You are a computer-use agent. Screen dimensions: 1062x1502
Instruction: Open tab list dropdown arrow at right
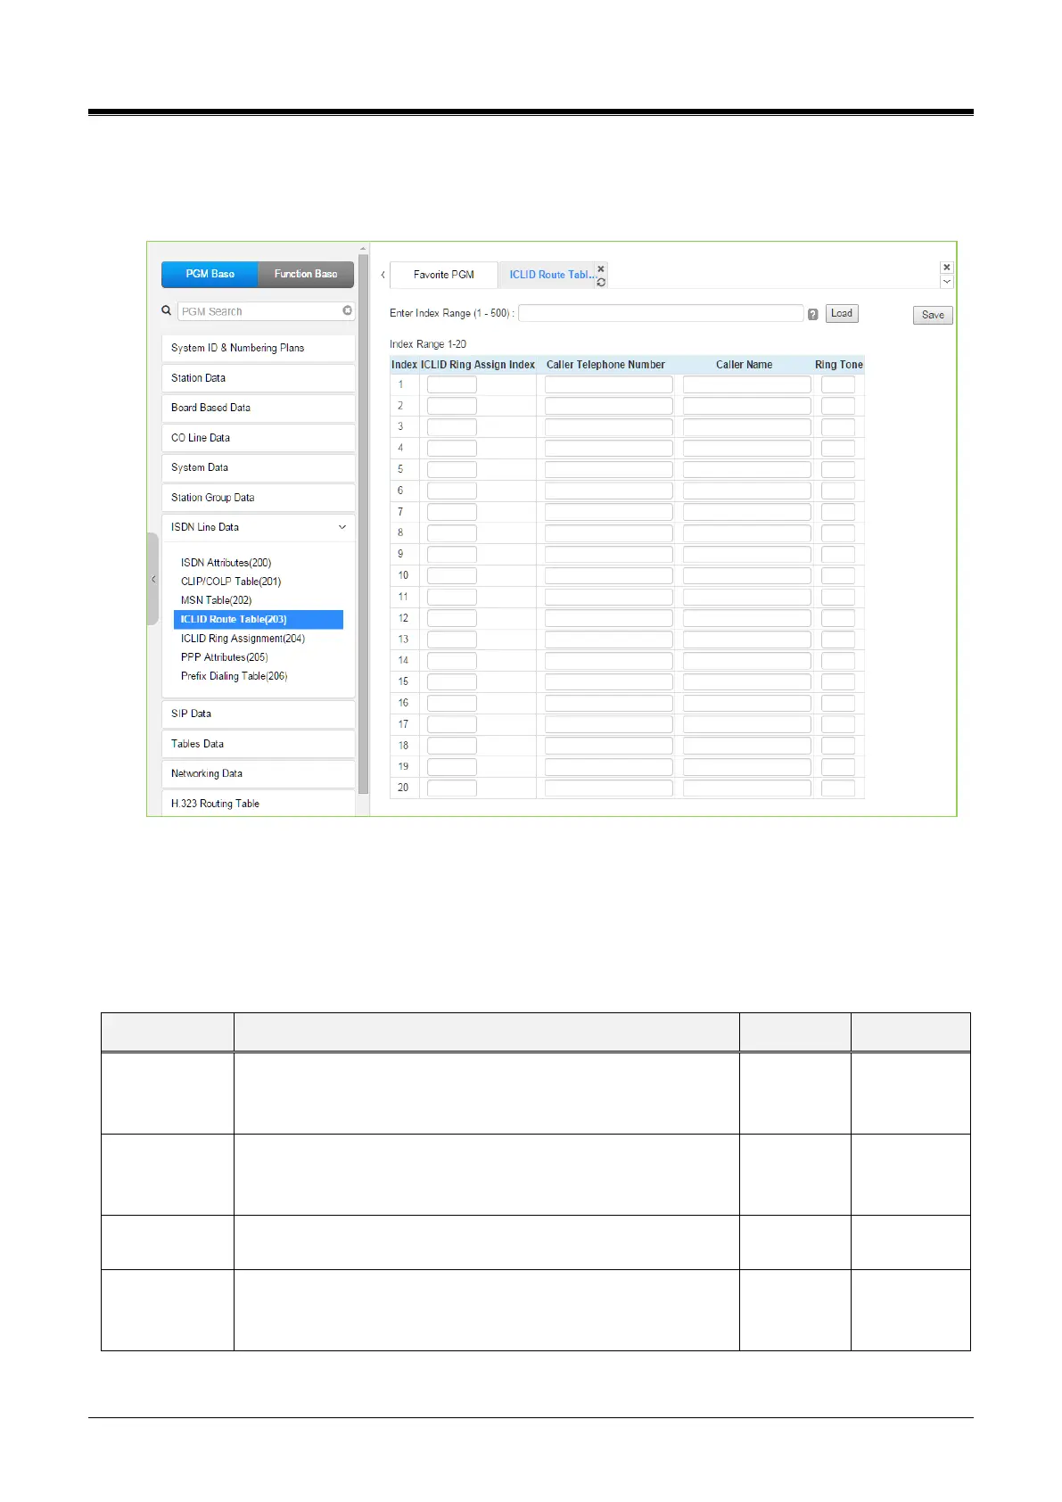947,282
